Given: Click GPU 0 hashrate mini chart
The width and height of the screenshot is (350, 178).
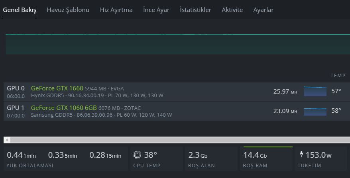Looking at the screenshot, I should (x=315, y=92).
